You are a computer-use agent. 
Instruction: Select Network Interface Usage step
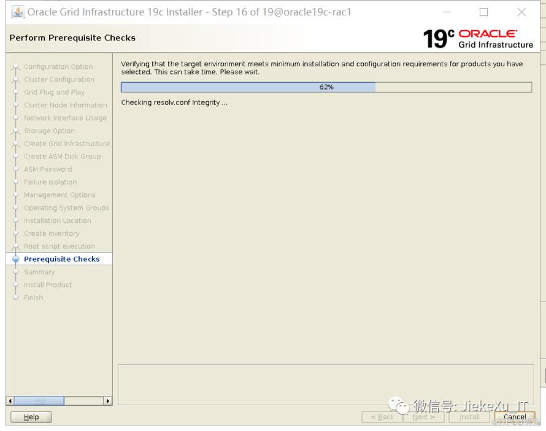(65, 118)
